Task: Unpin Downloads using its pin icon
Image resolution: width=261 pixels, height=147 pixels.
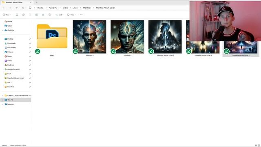Action: point(30,43)
